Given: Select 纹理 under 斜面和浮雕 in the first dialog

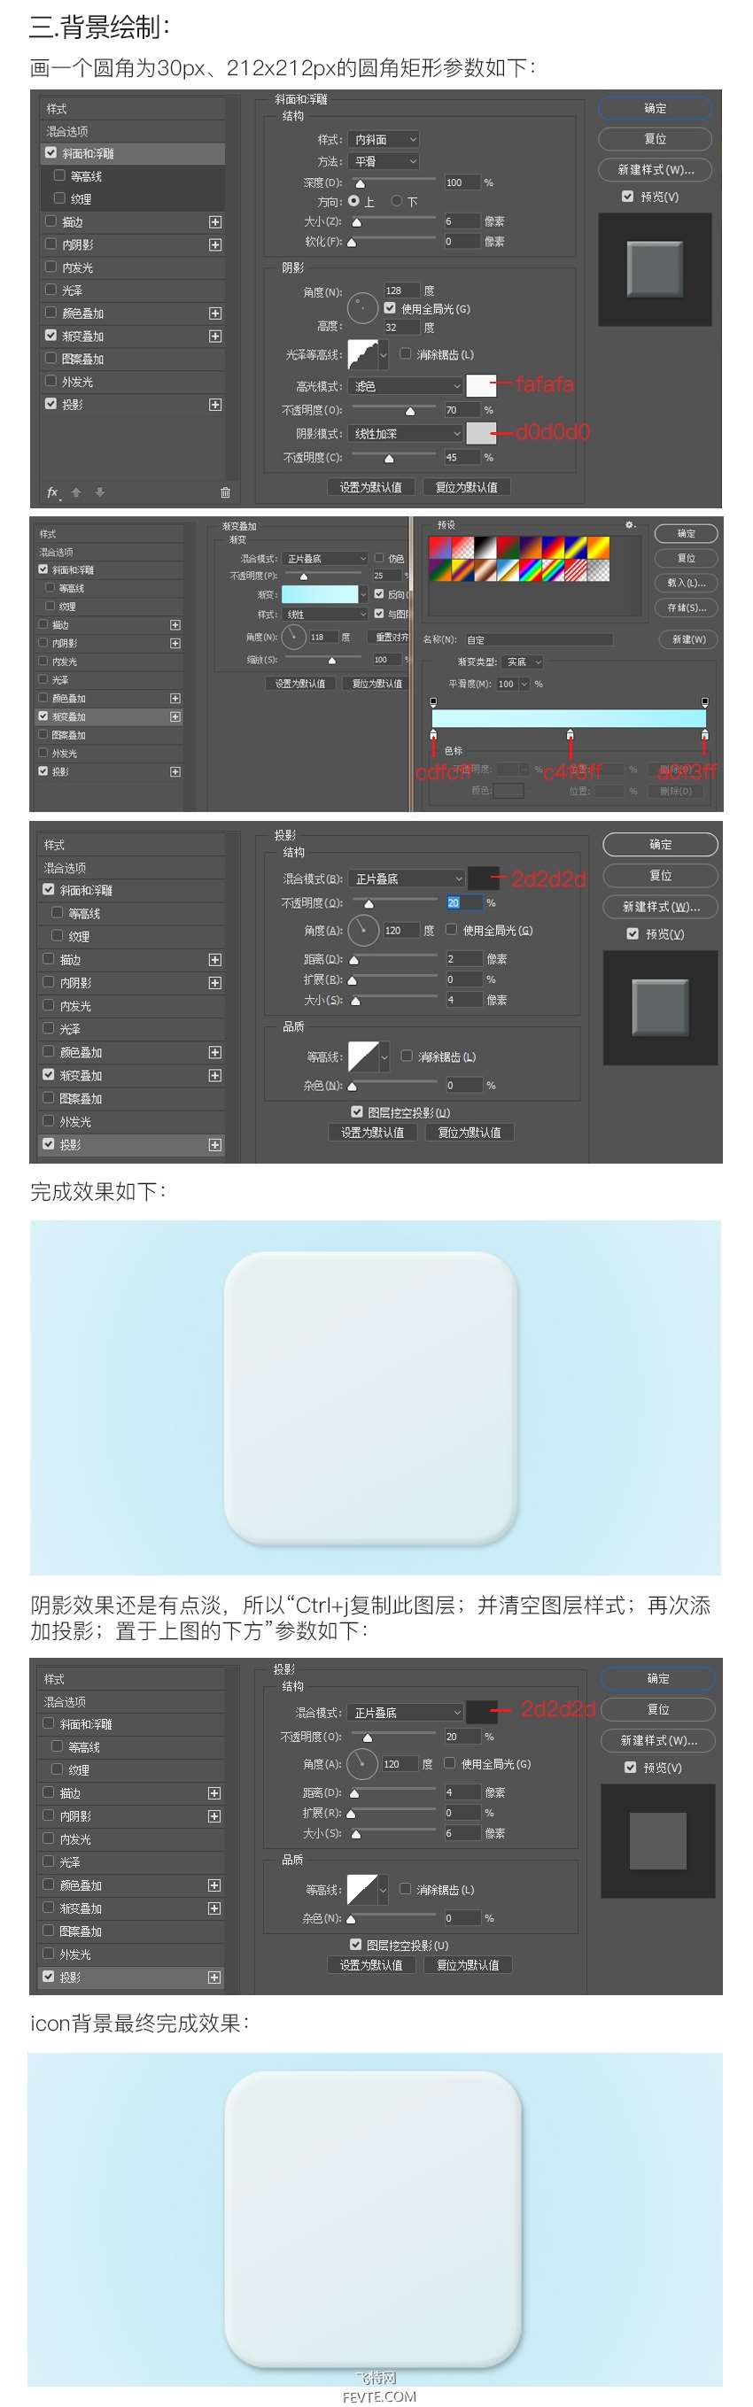Looking at the screenshot, I should [x=132, y=199].
